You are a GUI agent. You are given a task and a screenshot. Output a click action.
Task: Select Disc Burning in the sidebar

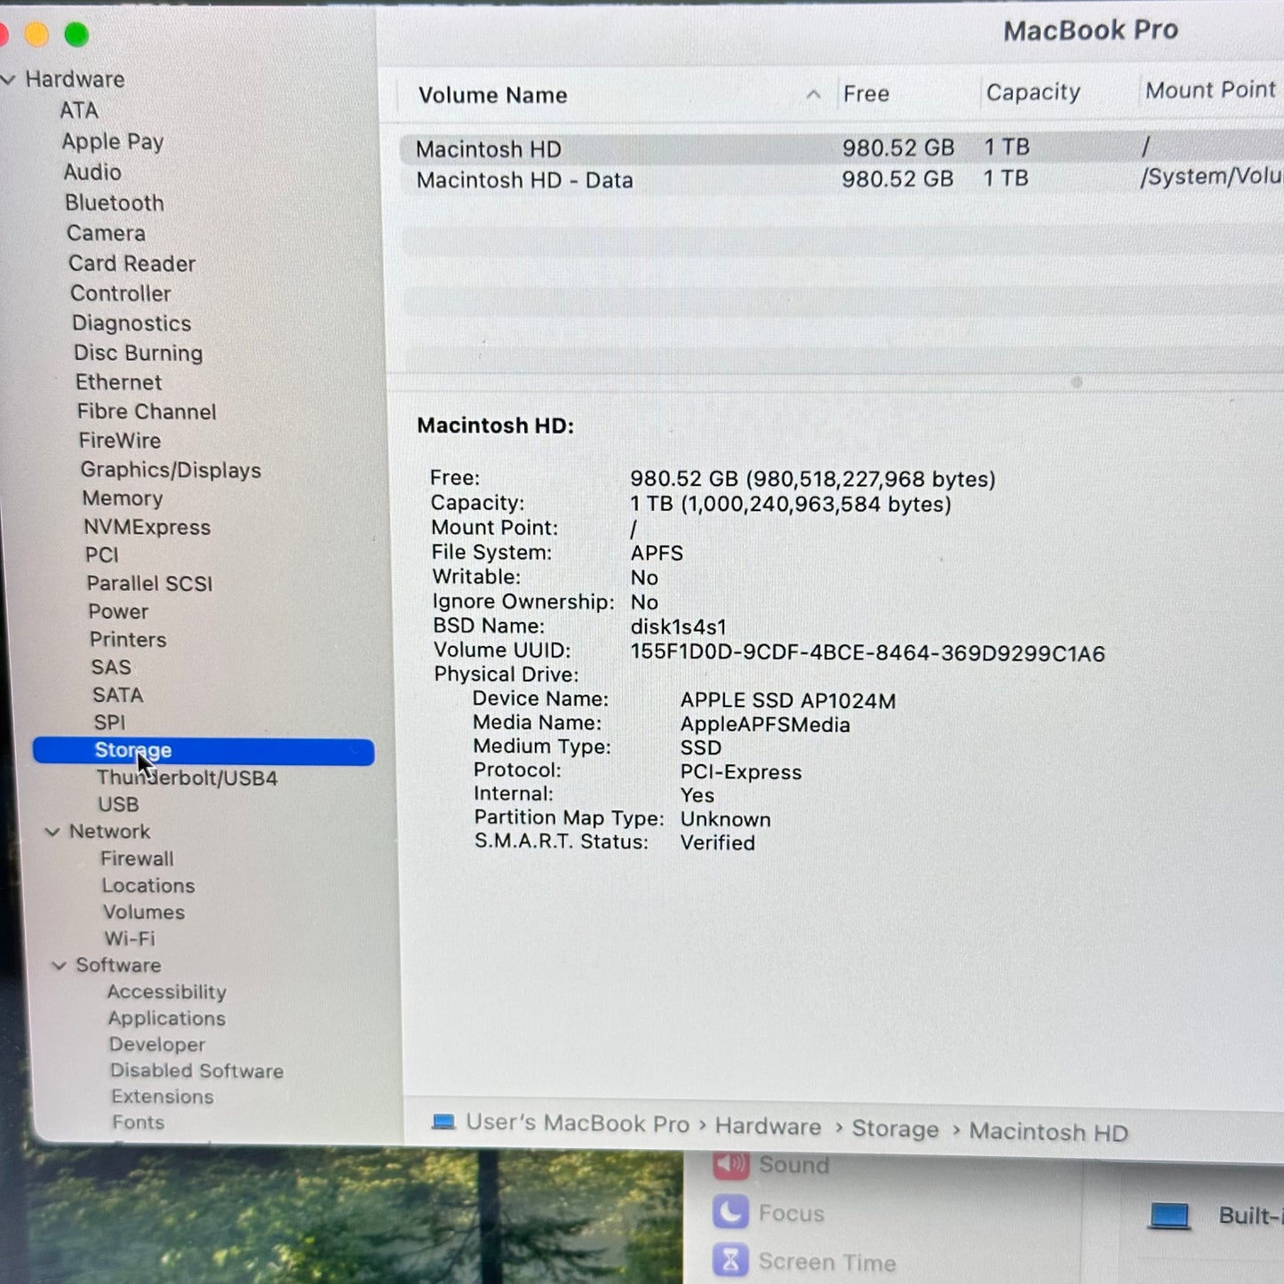(x=138, y=353)
